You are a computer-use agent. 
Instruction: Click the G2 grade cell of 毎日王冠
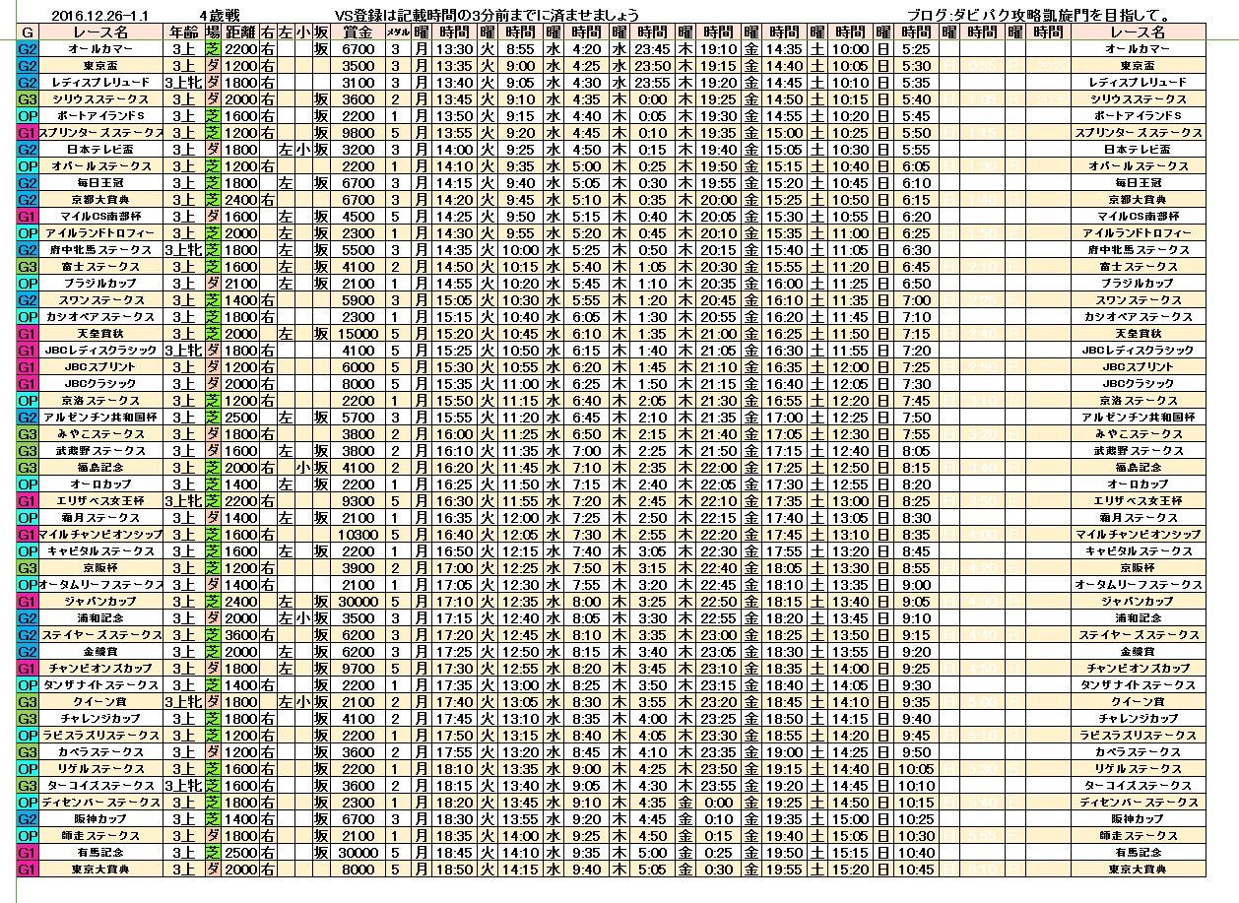(x=28, y=182)
